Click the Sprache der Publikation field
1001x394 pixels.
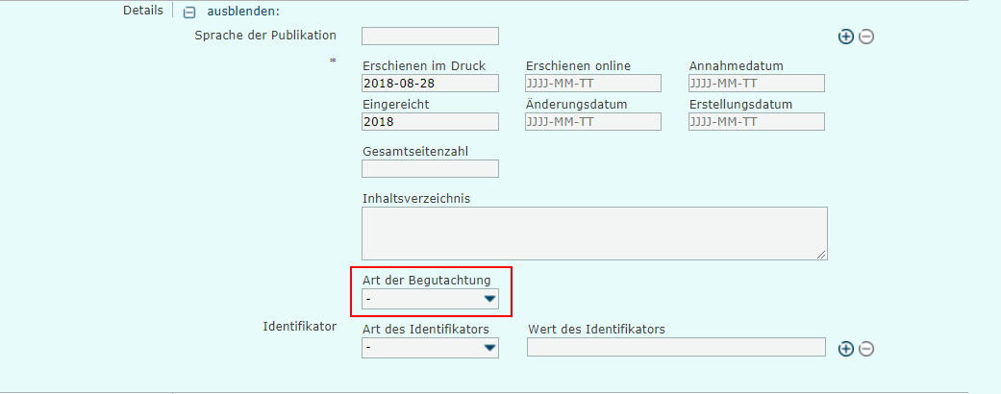(x=430, y=37)
